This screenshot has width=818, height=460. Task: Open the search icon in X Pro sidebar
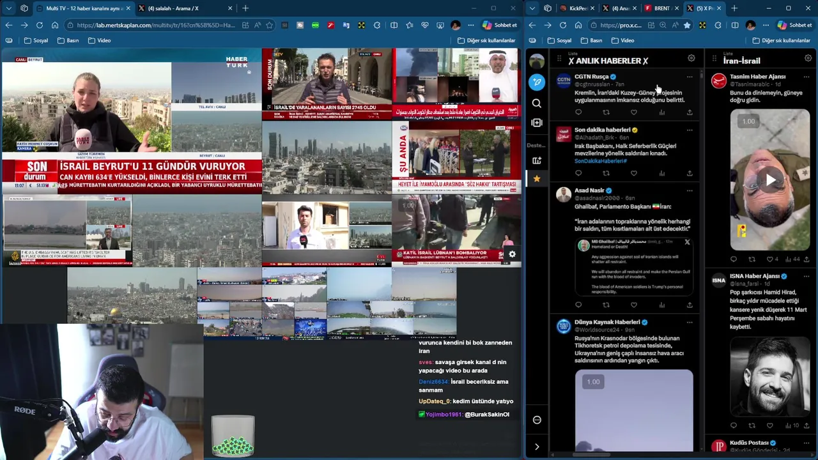click(x=537, y=103)
